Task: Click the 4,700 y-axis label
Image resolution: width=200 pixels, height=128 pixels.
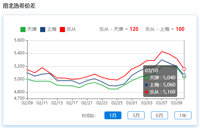Action: (19, 98)
